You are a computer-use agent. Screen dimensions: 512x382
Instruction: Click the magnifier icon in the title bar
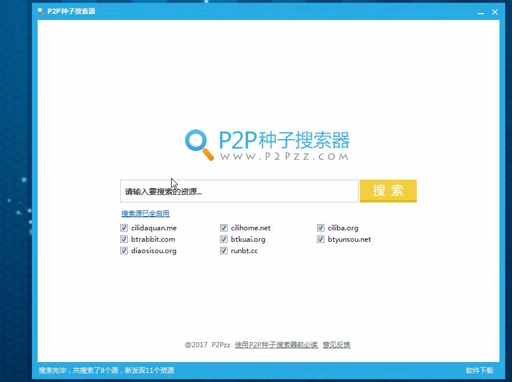[x=40, y=11]
